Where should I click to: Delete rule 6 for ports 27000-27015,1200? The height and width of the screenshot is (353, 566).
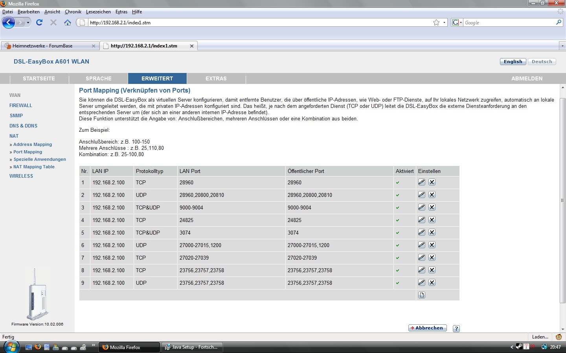pos(432,245)
